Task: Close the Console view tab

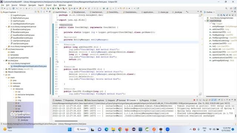Action: click(x=137, y=100)
